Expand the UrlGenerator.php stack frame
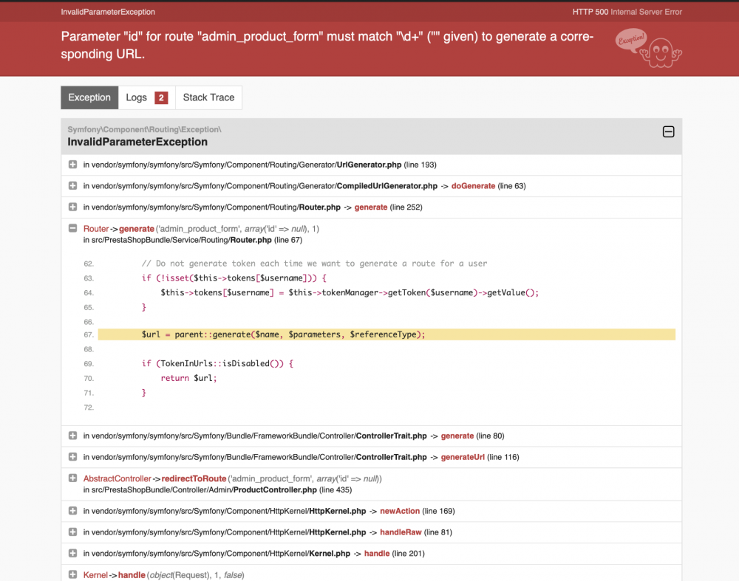The height and width of the screenshot is (581, 739). 72,164
